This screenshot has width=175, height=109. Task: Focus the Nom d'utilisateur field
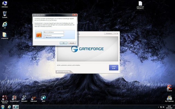[53, 32]
